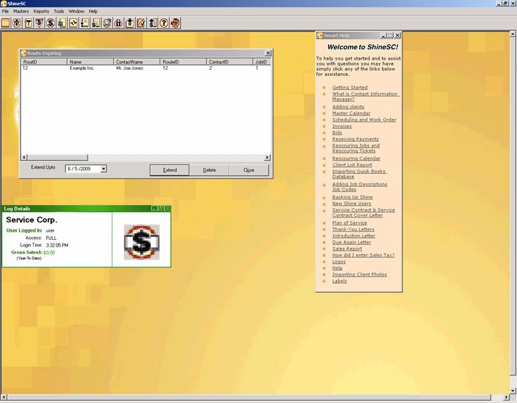The height and width of the screenshot is (403, 517).
Task: Open the Reports menu
Action: point(41,11)
